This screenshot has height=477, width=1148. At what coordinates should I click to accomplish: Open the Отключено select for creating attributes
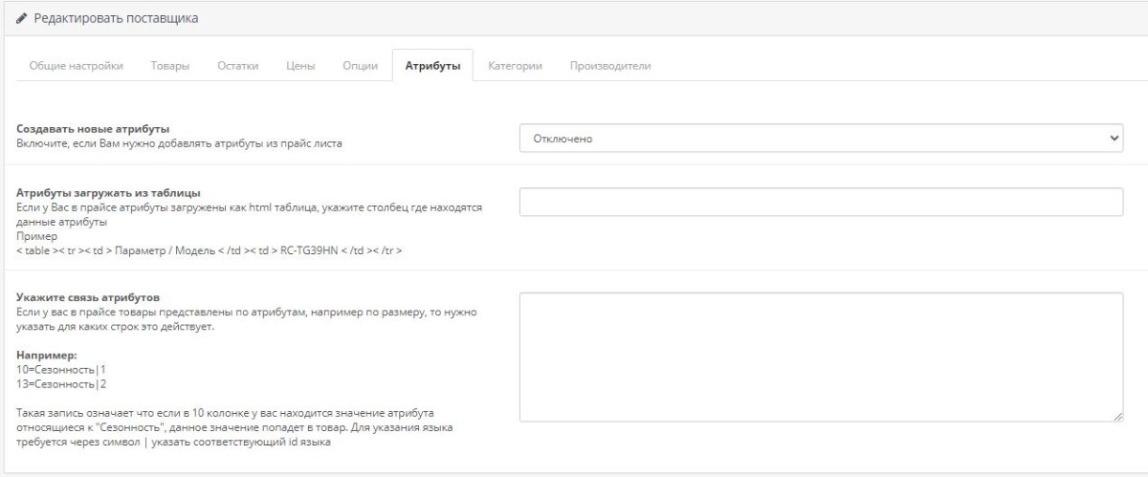point(821,139)
